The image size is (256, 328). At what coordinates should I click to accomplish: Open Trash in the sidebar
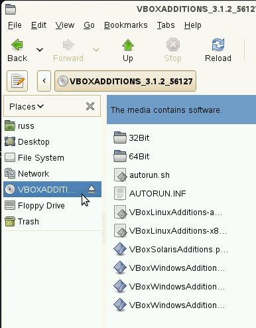point(52,221)
